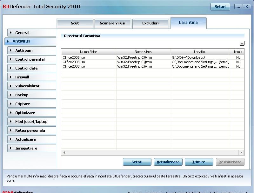The image size is (254, 193).
Task: Switch to the Scut tab
Action: 75,23
